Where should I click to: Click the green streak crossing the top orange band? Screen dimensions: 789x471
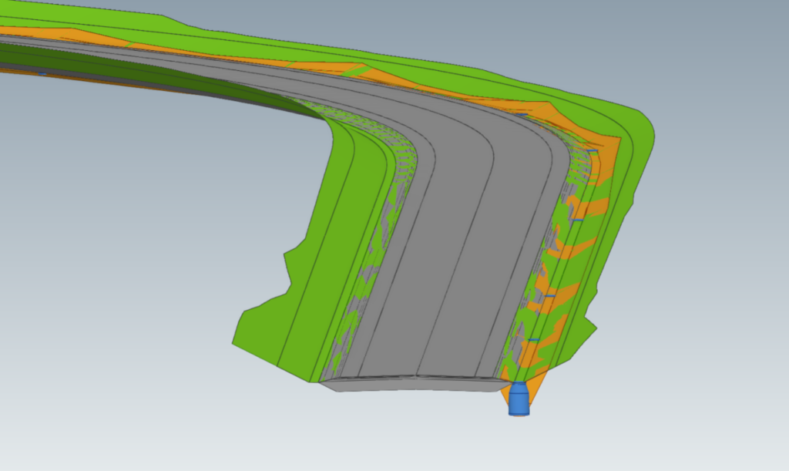click(357, 70)
